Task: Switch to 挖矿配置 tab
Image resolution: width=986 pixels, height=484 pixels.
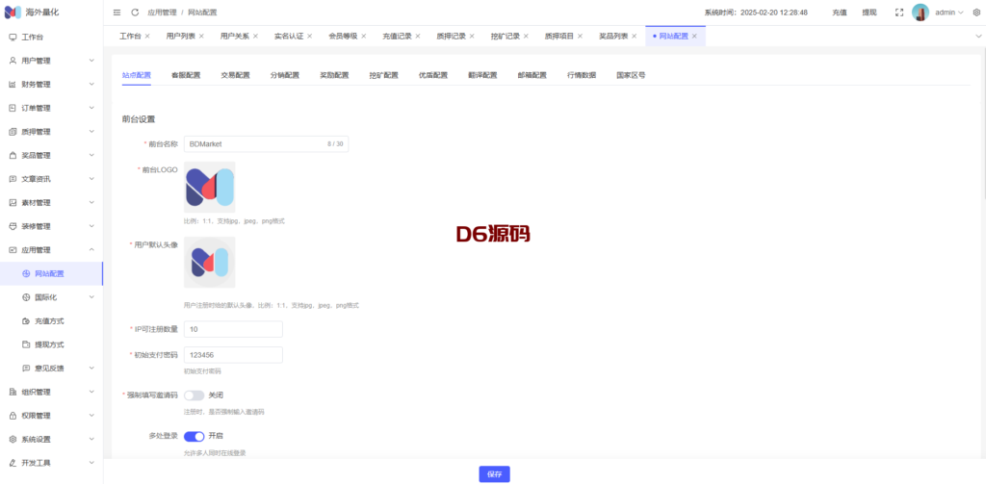Action: coord(383,75)
